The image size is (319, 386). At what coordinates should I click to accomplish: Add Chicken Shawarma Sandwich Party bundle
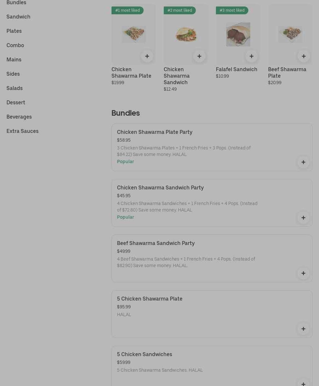[303, 218]
